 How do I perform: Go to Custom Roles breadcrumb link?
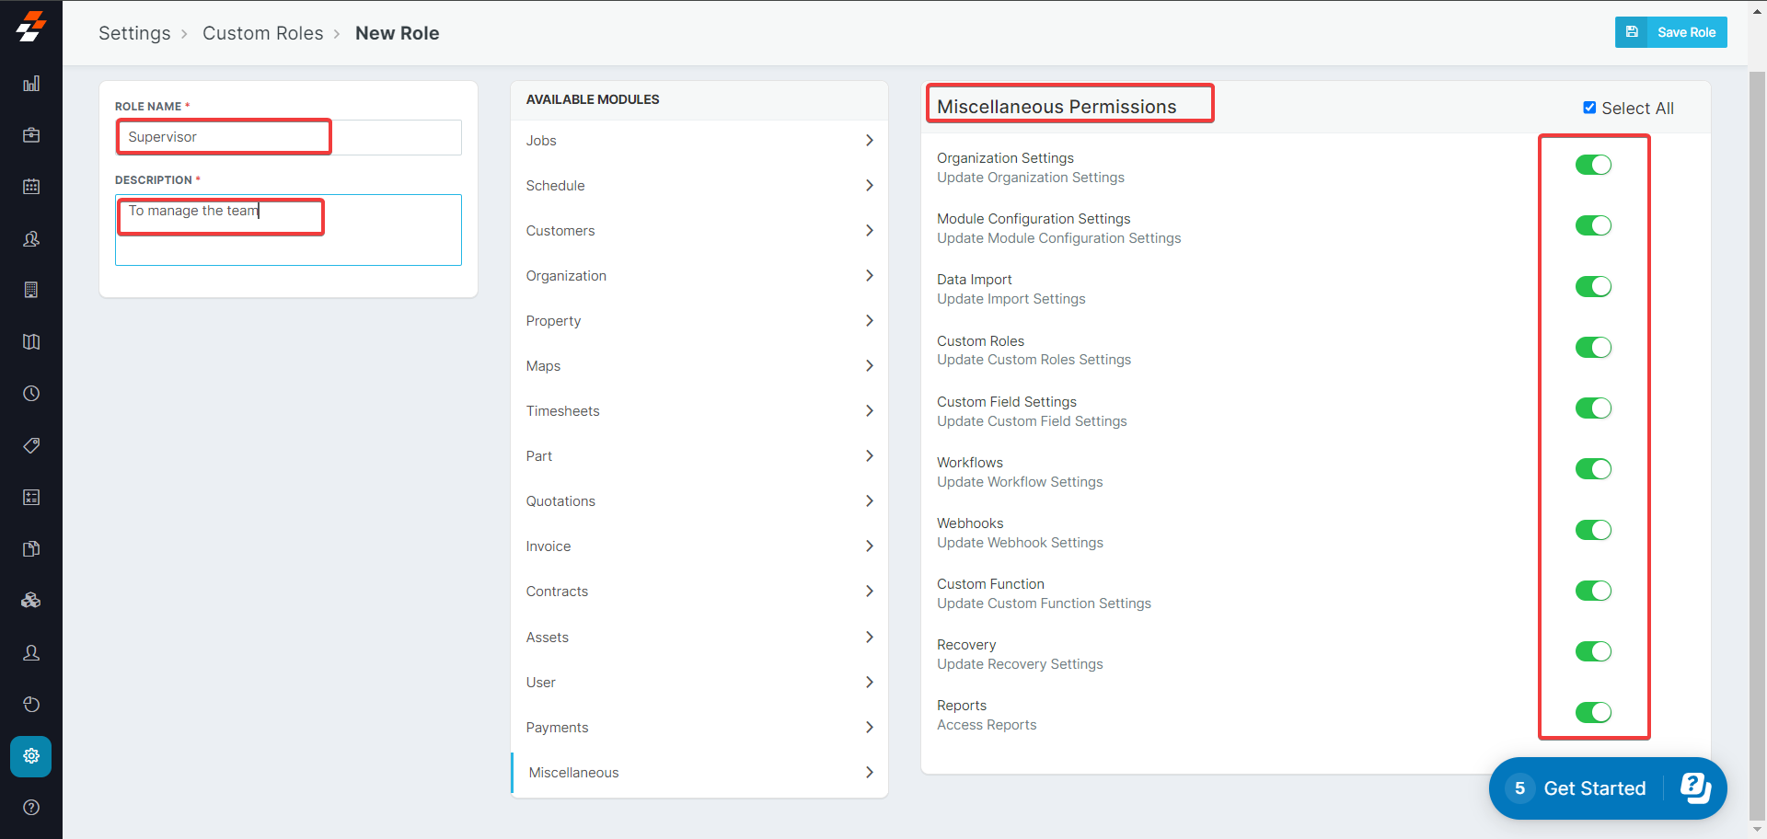[262, 33]
